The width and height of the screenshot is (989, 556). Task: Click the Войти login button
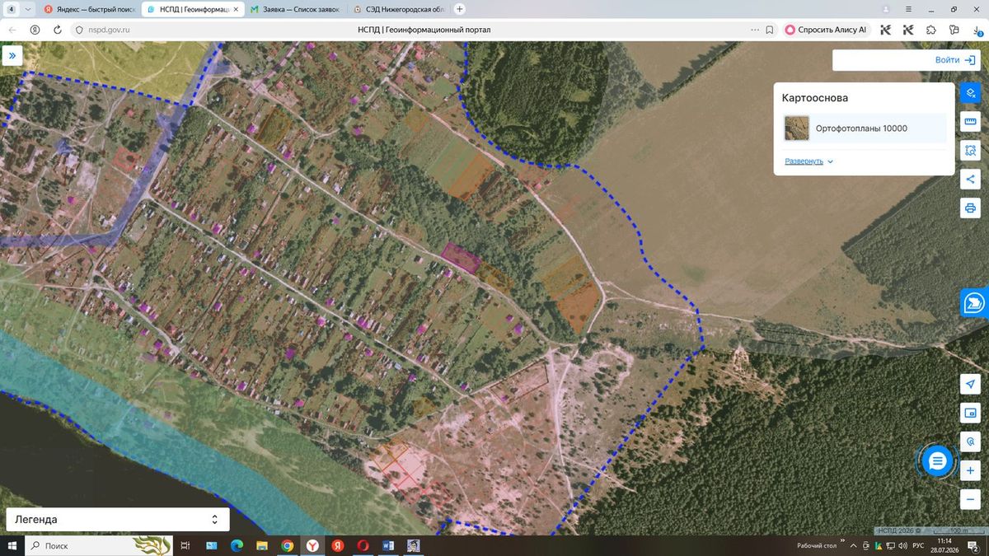click(x=955, y=60)
